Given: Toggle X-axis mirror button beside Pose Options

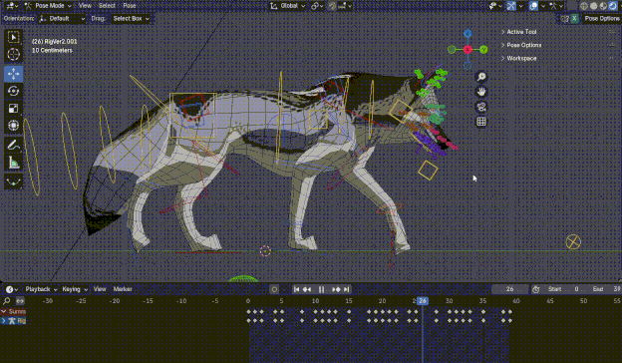Looking at the screenshot, I should (574, 19).
